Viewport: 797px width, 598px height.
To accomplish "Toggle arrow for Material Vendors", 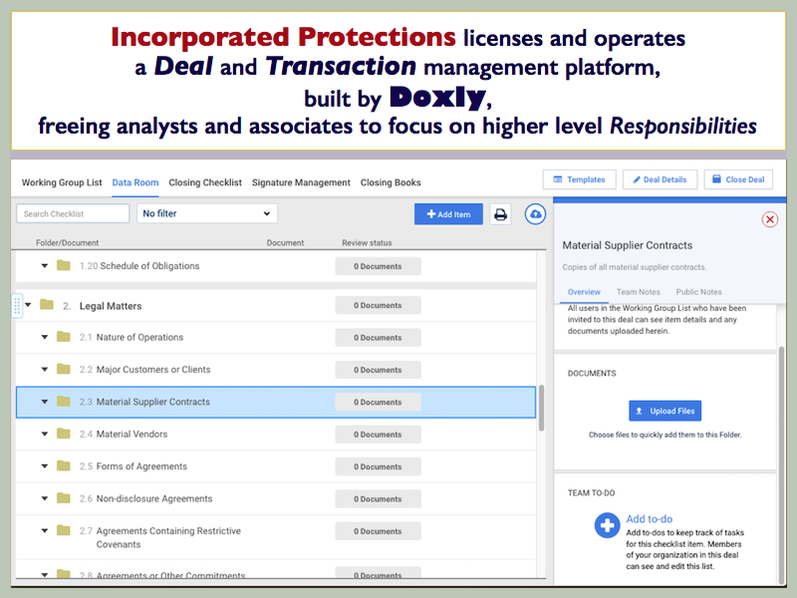I will 45,434.
